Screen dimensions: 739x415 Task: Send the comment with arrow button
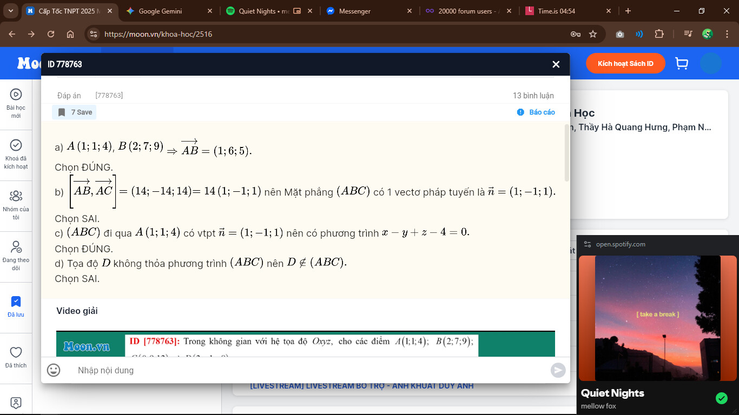tap(558, 370)
